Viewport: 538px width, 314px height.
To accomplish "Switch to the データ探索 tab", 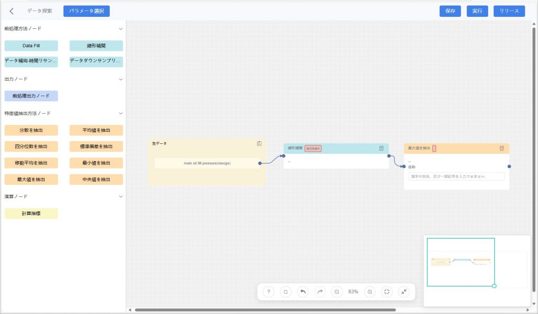I will point(40,11).
